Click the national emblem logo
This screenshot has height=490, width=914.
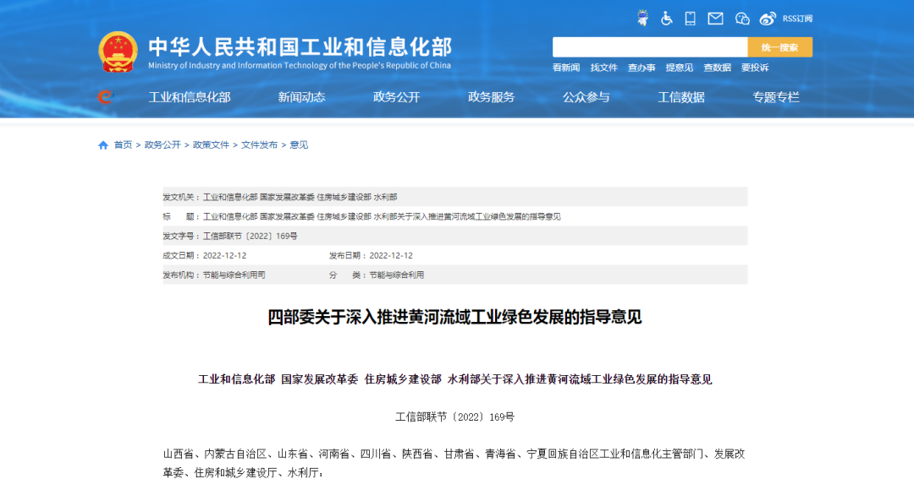tap(118, 52)
